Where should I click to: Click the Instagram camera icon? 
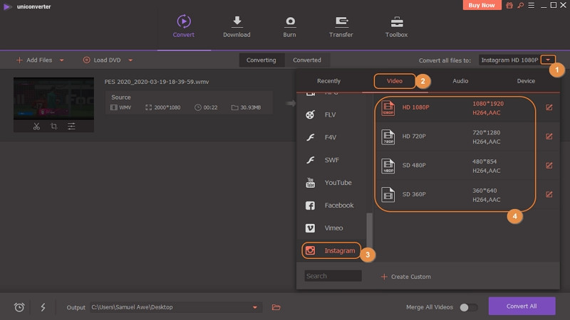coord(310,251)
